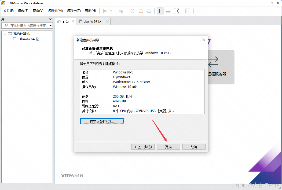Open the 虚拟机(M) menu

tap(55, 11)
